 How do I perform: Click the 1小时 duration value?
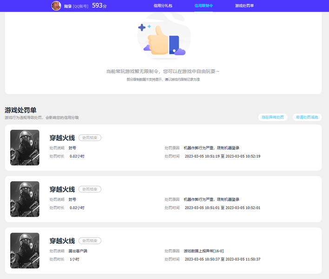[x=74, y=259]
